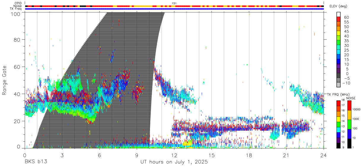Click the 21 tick label on the UT hours axis
The width and height of the screenshot is (364, 168).
286,155
